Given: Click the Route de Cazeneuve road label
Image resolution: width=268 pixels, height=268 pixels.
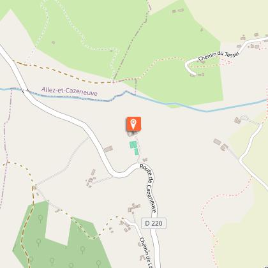Looking at the screenshot, I should [149, 188].
